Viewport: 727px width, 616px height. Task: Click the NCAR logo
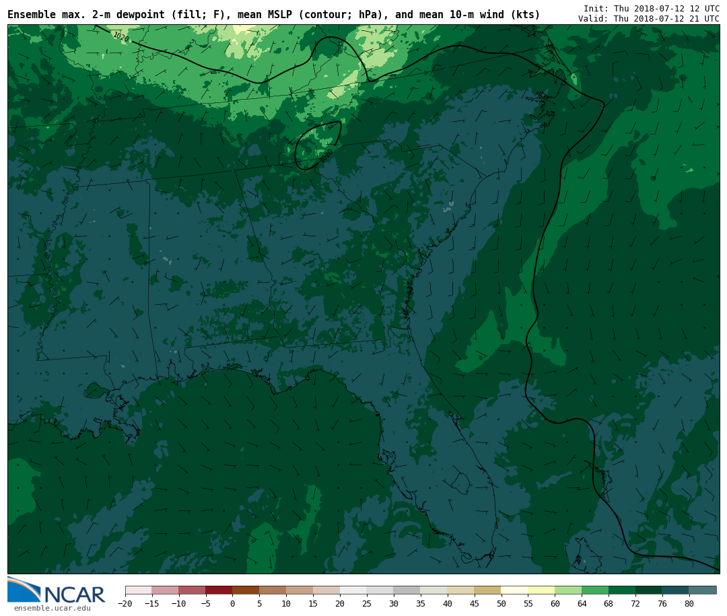[57, 590]
